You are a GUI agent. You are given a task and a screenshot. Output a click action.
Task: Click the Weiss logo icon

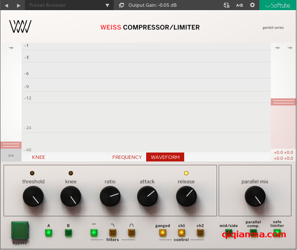click(20, 28)
